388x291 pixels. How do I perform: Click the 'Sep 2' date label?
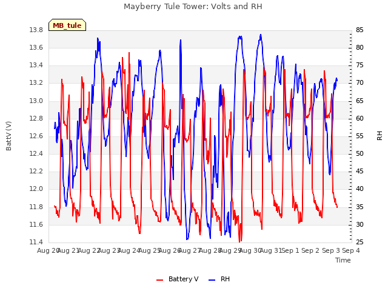[x=311, y=250]
